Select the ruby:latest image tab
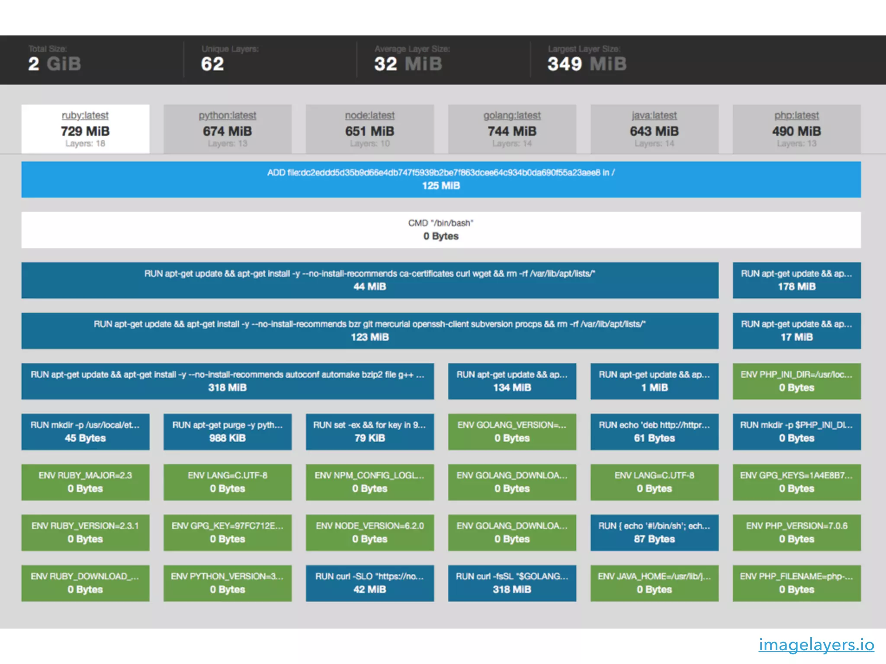Screen dimensions: 886x664 (85, 128)
